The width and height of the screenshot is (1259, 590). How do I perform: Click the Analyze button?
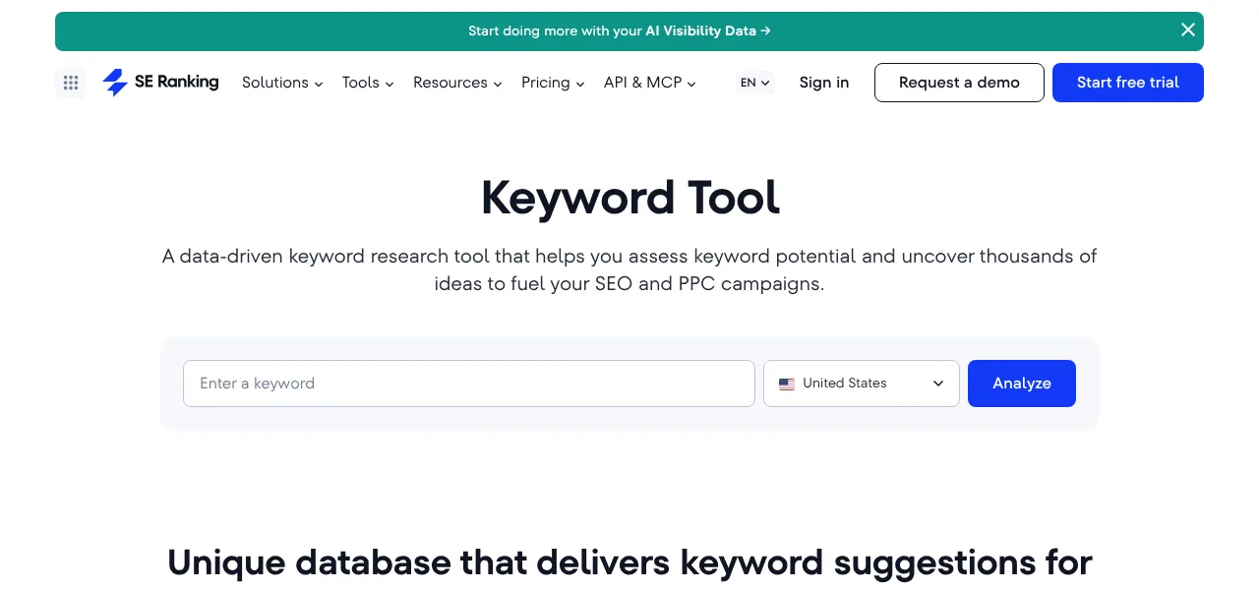tap(1022, 383)
